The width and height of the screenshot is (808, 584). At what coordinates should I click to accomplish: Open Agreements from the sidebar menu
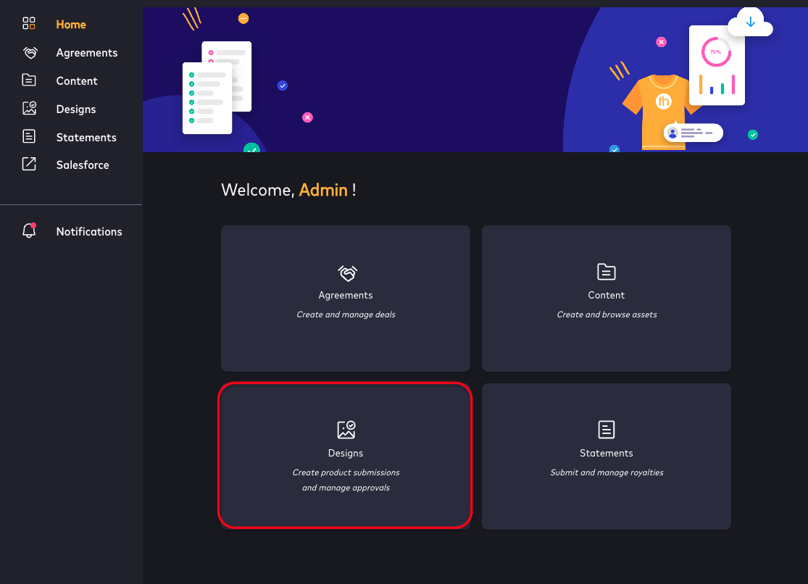(86, 53)
